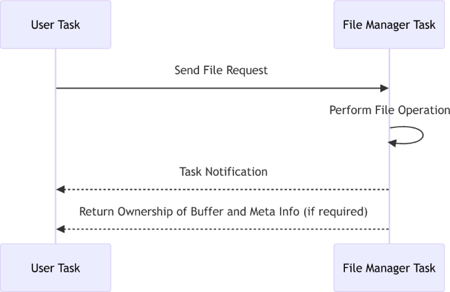Click the Send File Request label
The image size is (450, 292).
coord(221,70)
